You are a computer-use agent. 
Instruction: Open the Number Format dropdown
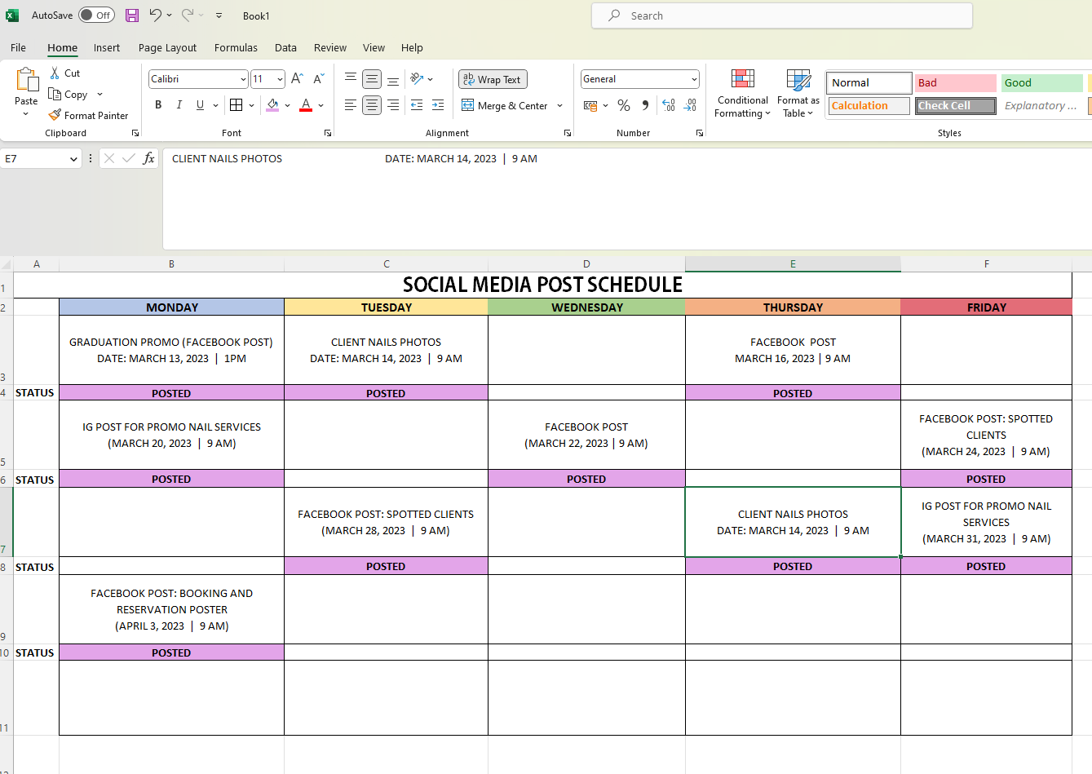coord(694,79)
